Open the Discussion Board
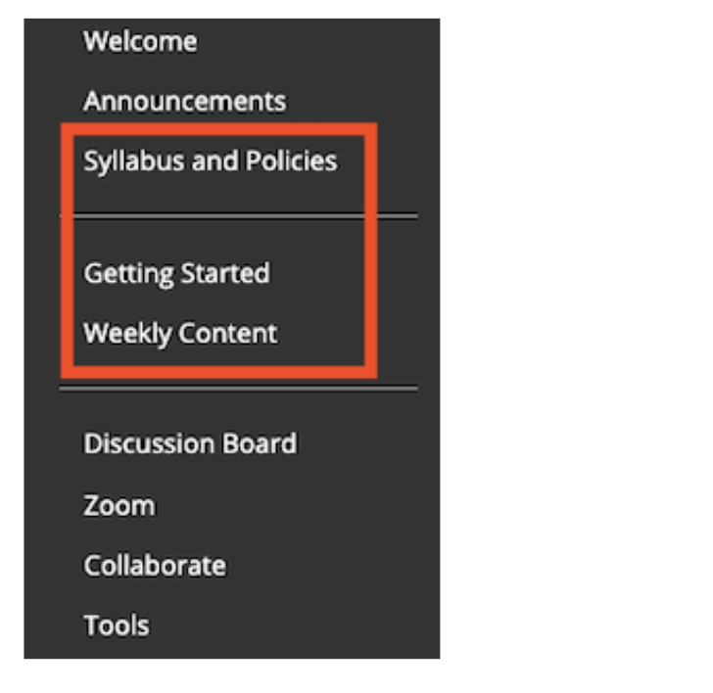 coord(190,443)
